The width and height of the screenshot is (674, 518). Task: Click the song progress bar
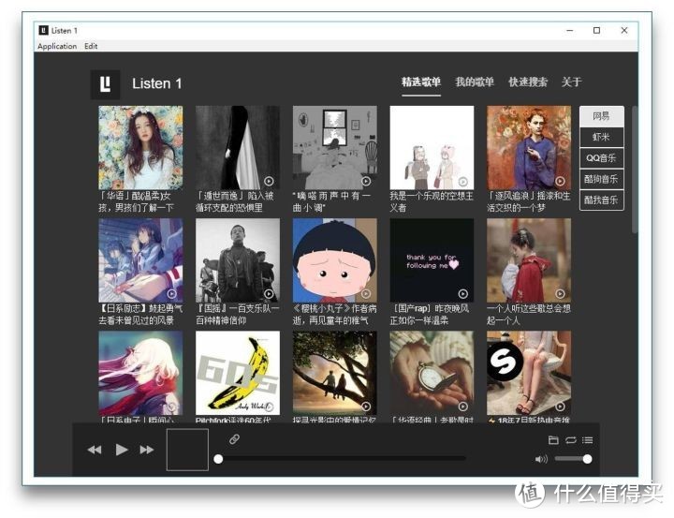point(342,459)
